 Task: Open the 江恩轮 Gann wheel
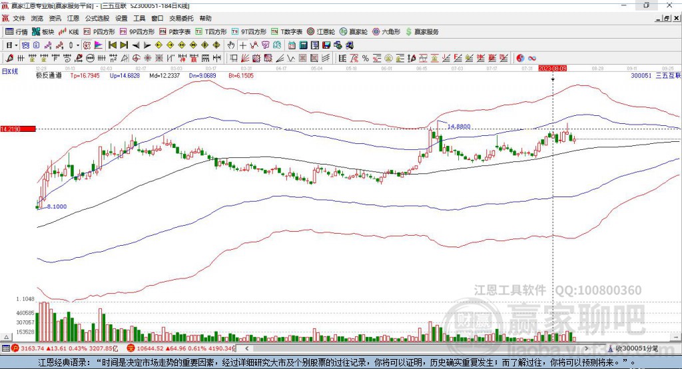click(321, 32)
